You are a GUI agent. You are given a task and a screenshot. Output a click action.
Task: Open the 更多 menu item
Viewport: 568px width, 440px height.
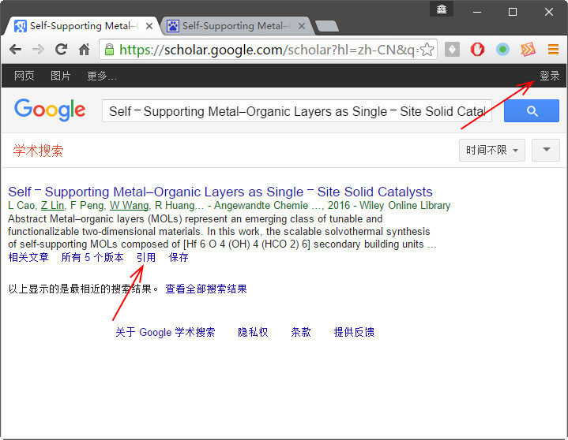[x=102, y=76]
